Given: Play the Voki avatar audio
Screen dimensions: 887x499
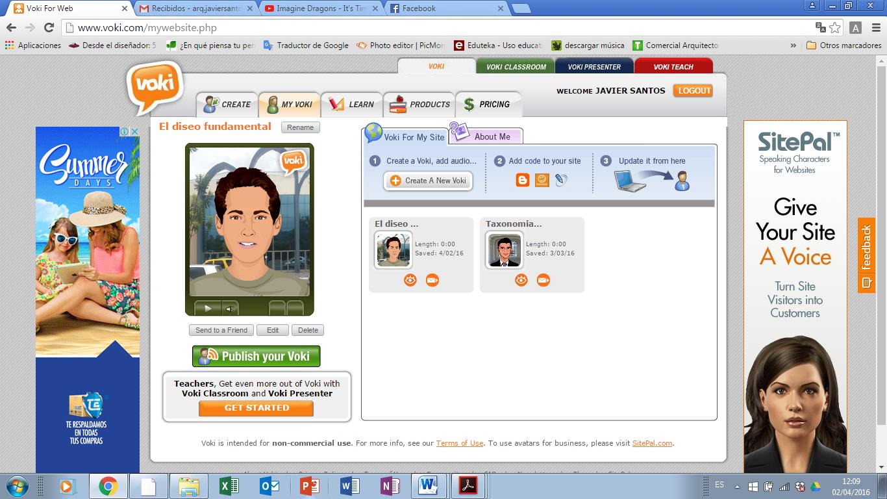Looking at the screenshot, I should pos(208,308).
